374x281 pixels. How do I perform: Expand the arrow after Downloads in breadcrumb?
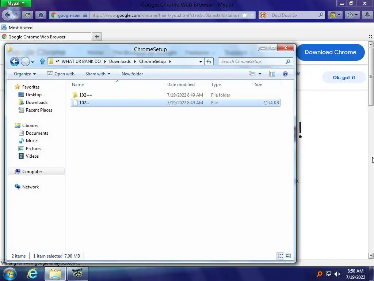135,61
